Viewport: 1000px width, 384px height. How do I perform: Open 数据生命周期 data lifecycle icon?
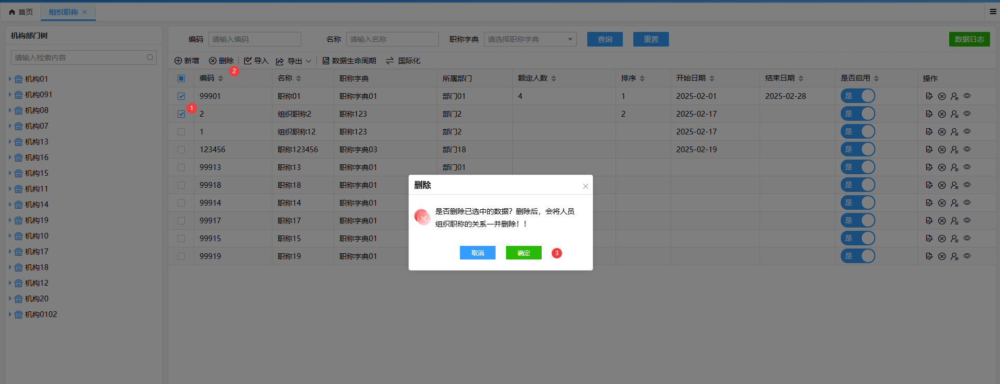pos(326,61)
